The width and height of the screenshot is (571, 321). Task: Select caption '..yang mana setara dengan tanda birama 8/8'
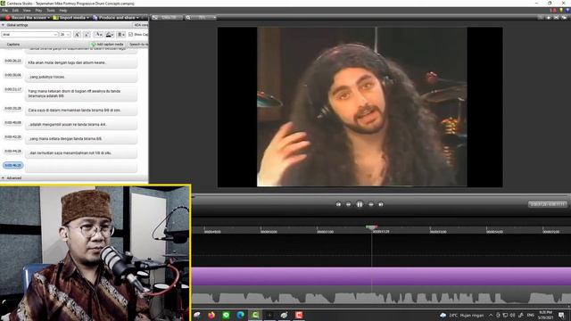click(81, 139)
